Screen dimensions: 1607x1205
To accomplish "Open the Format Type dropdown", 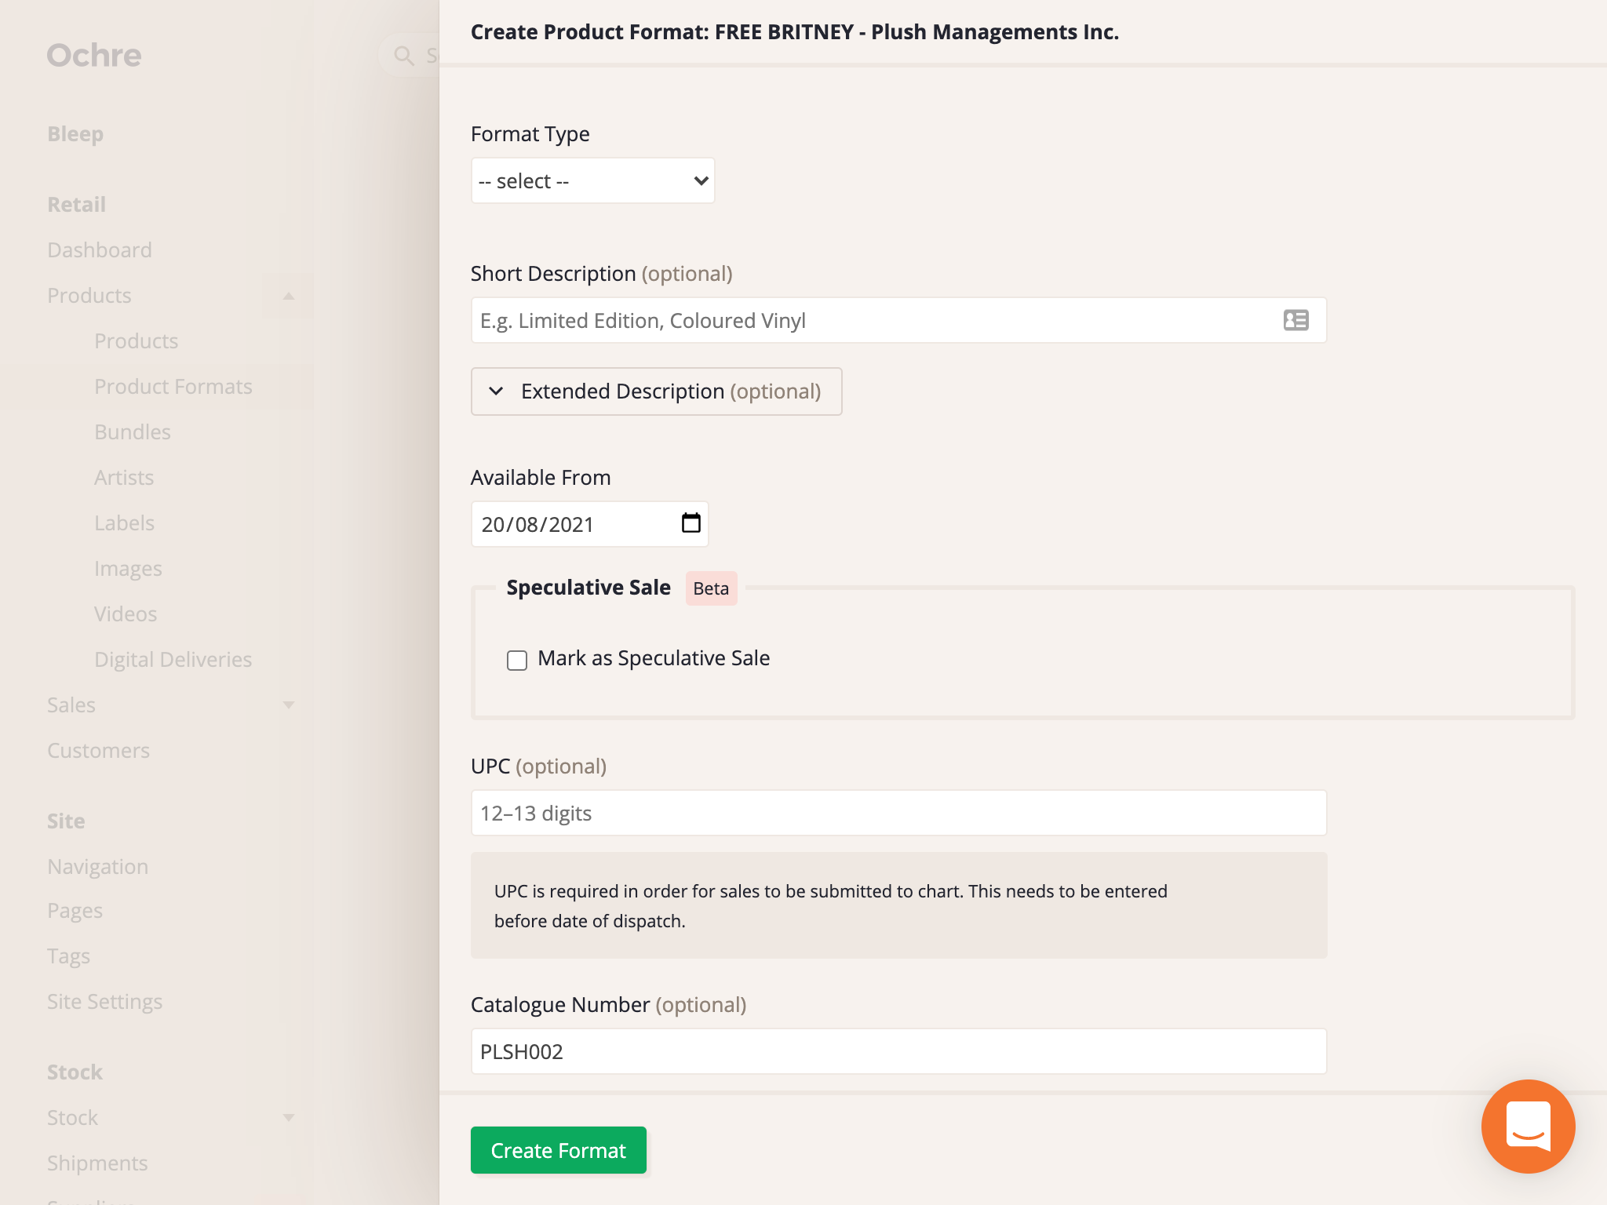I will [593, 181].
